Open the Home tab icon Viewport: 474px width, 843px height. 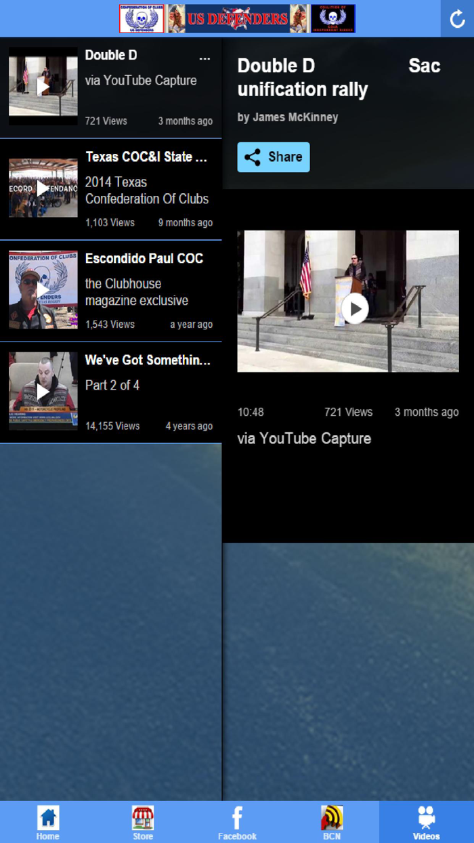click(47, 818)
